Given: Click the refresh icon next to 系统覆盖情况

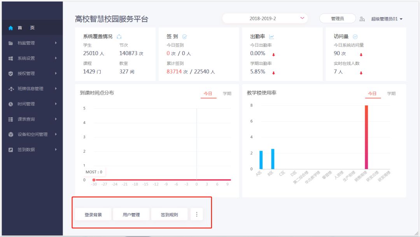Looking at the screenshot, I should (119, 37).
